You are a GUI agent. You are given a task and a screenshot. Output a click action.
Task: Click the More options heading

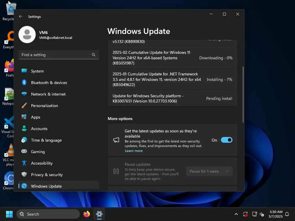click(x=120, y=119)
